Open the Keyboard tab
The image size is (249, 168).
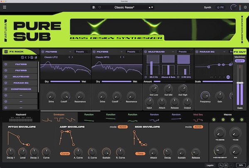(x=21, y=117)
